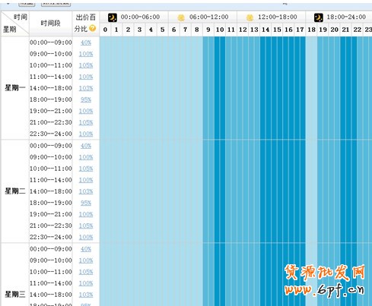Open Monday's 18:00--19:00 95% bid link
The height and width of the screenshot is (306, 372).
86,99
